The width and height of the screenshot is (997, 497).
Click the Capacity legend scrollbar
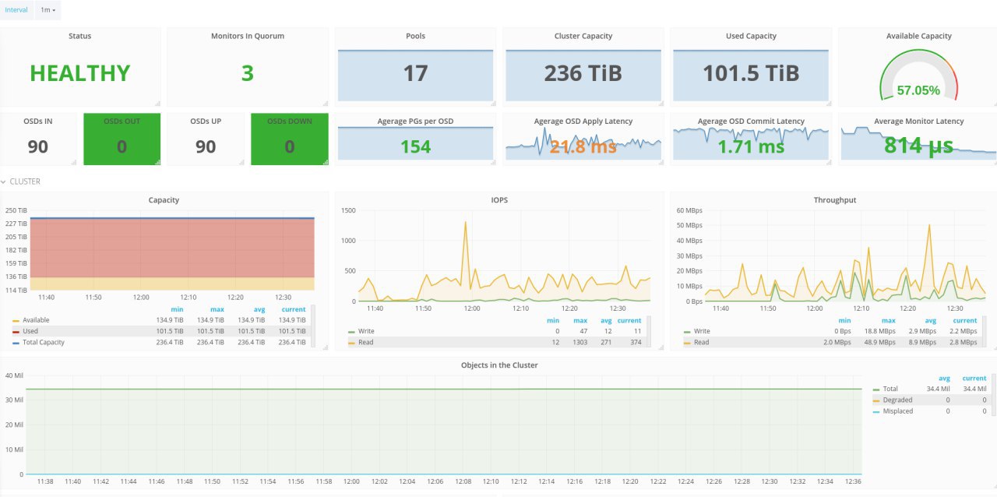pyautogui.click(x=313, y=326)
